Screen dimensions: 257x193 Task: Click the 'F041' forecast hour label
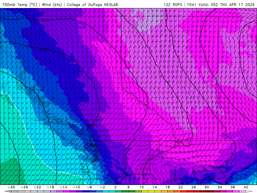(x=191, y=5)
